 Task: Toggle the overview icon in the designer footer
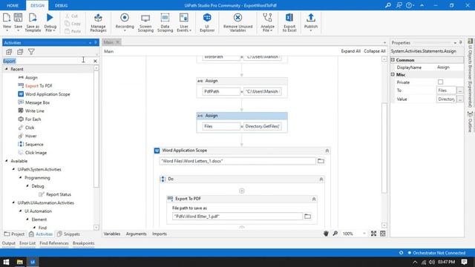tap(383, 234)
